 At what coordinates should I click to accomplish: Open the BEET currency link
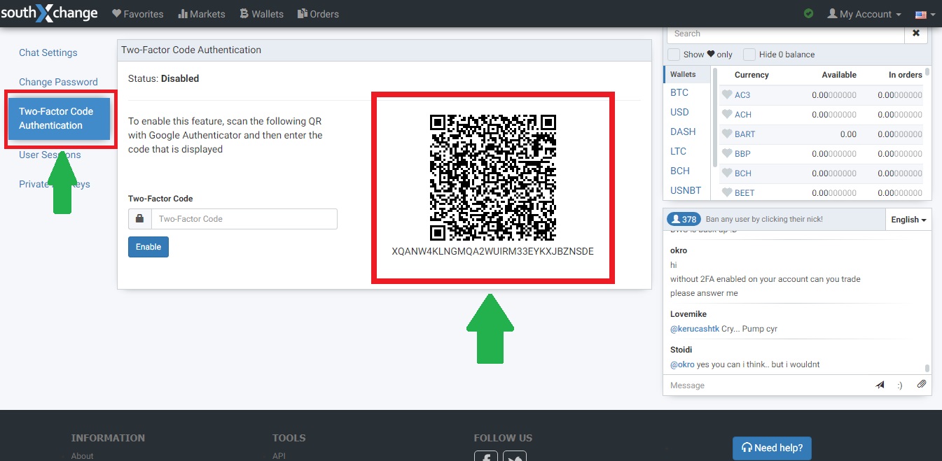[x=744, y=193]
